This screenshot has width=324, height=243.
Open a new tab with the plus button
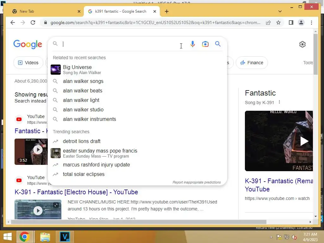coord(167,11)
